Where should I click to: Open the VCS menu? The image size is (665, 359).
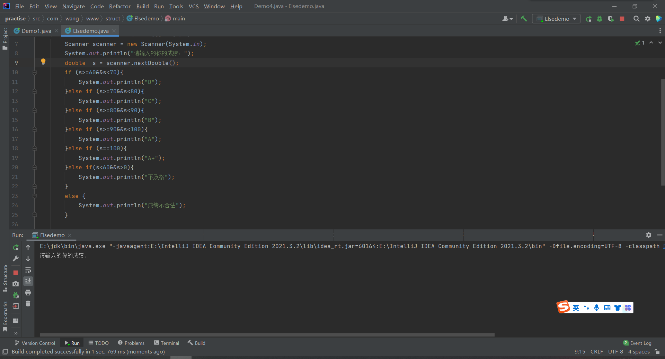coord(194,6)
